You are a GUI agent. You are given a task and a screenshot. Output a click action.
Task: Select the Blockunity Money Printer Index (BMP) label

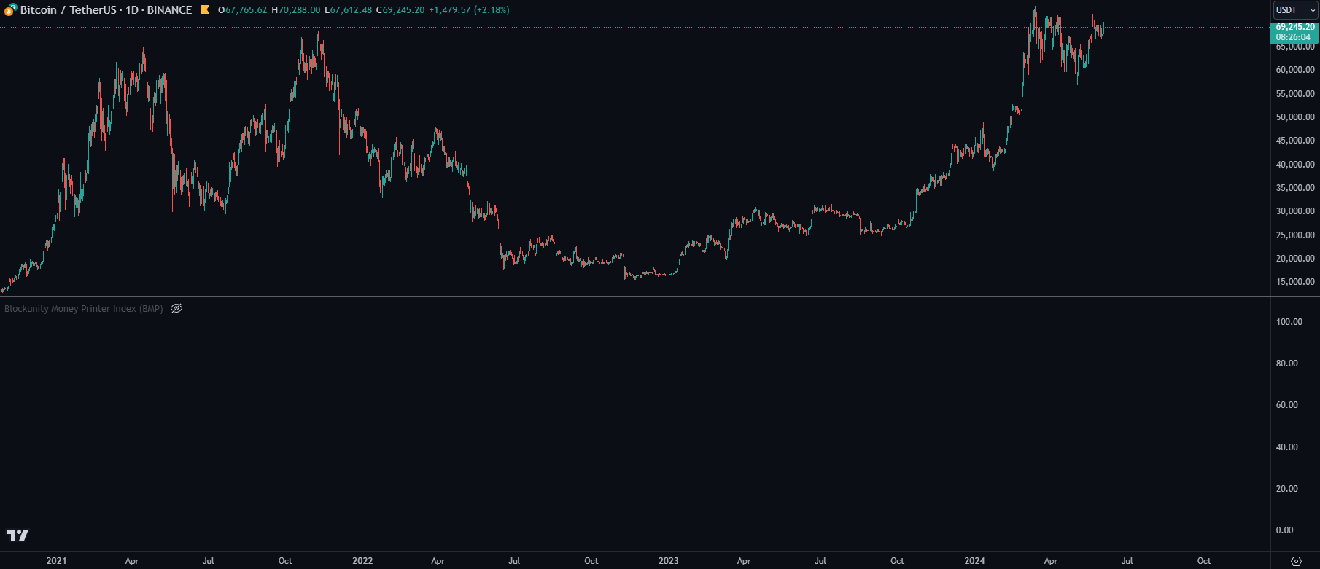(84, 309)
